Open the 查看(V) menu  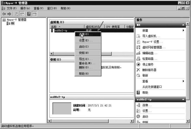coord(39,8)
